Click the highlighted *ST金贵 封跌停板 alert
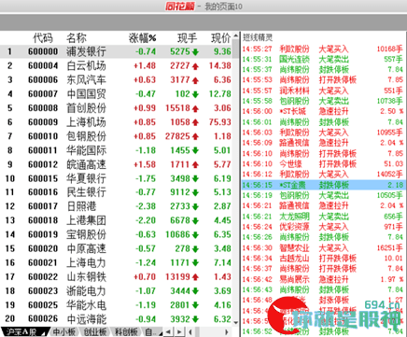The width and height of the screenshot is (407, 337). pyautogui.click(x=324, y=185)
